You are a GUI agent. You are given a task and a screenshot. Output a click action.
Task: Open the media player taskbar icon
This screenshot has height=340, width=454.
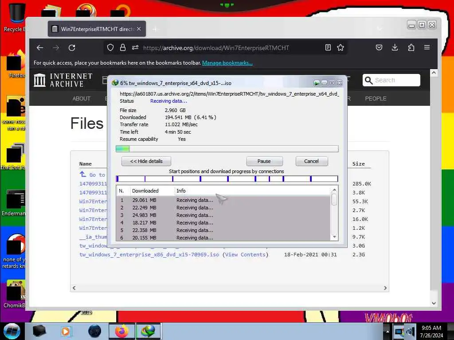(x=66, y=331)
